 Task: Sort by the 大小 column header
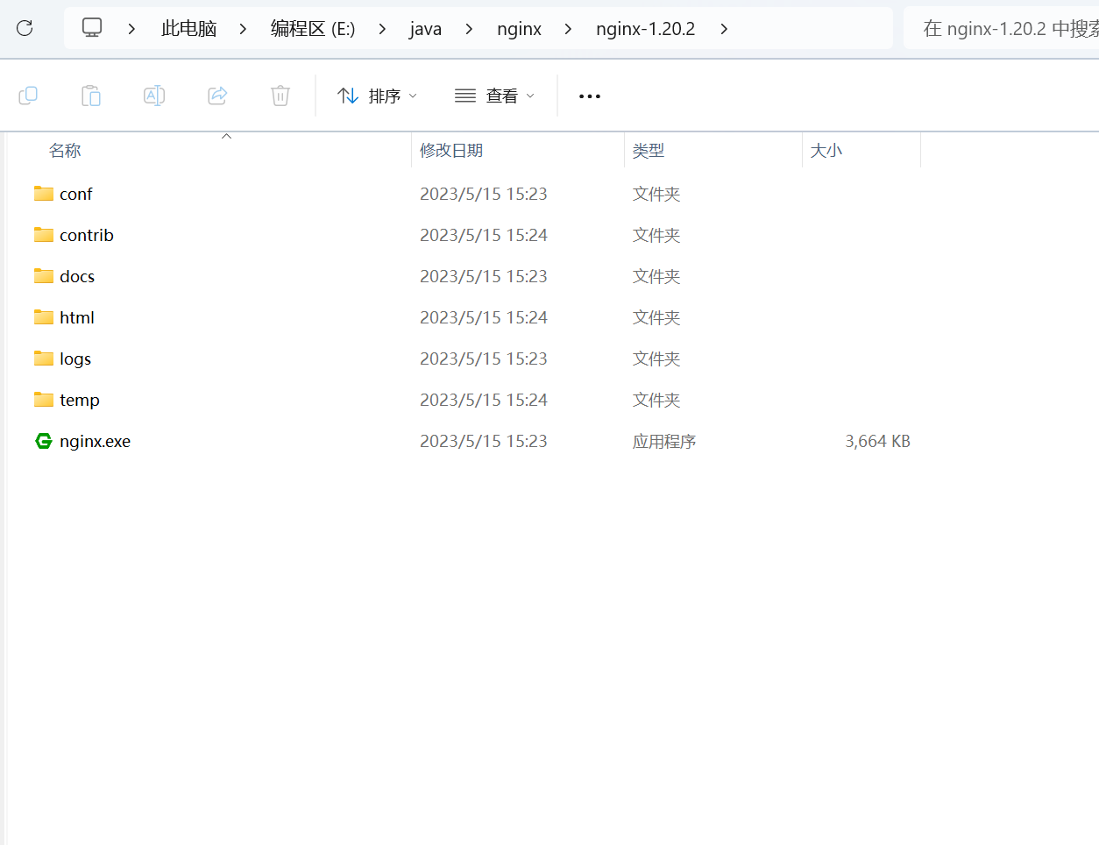point(826,151)
